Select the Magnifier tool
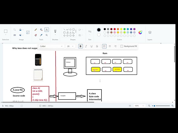The height and width of the screenshot is (133, 178). pos(47,35)
